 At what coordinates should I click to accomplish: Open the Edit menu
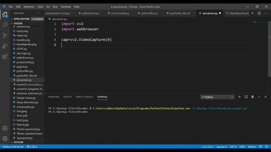(18, 7)
